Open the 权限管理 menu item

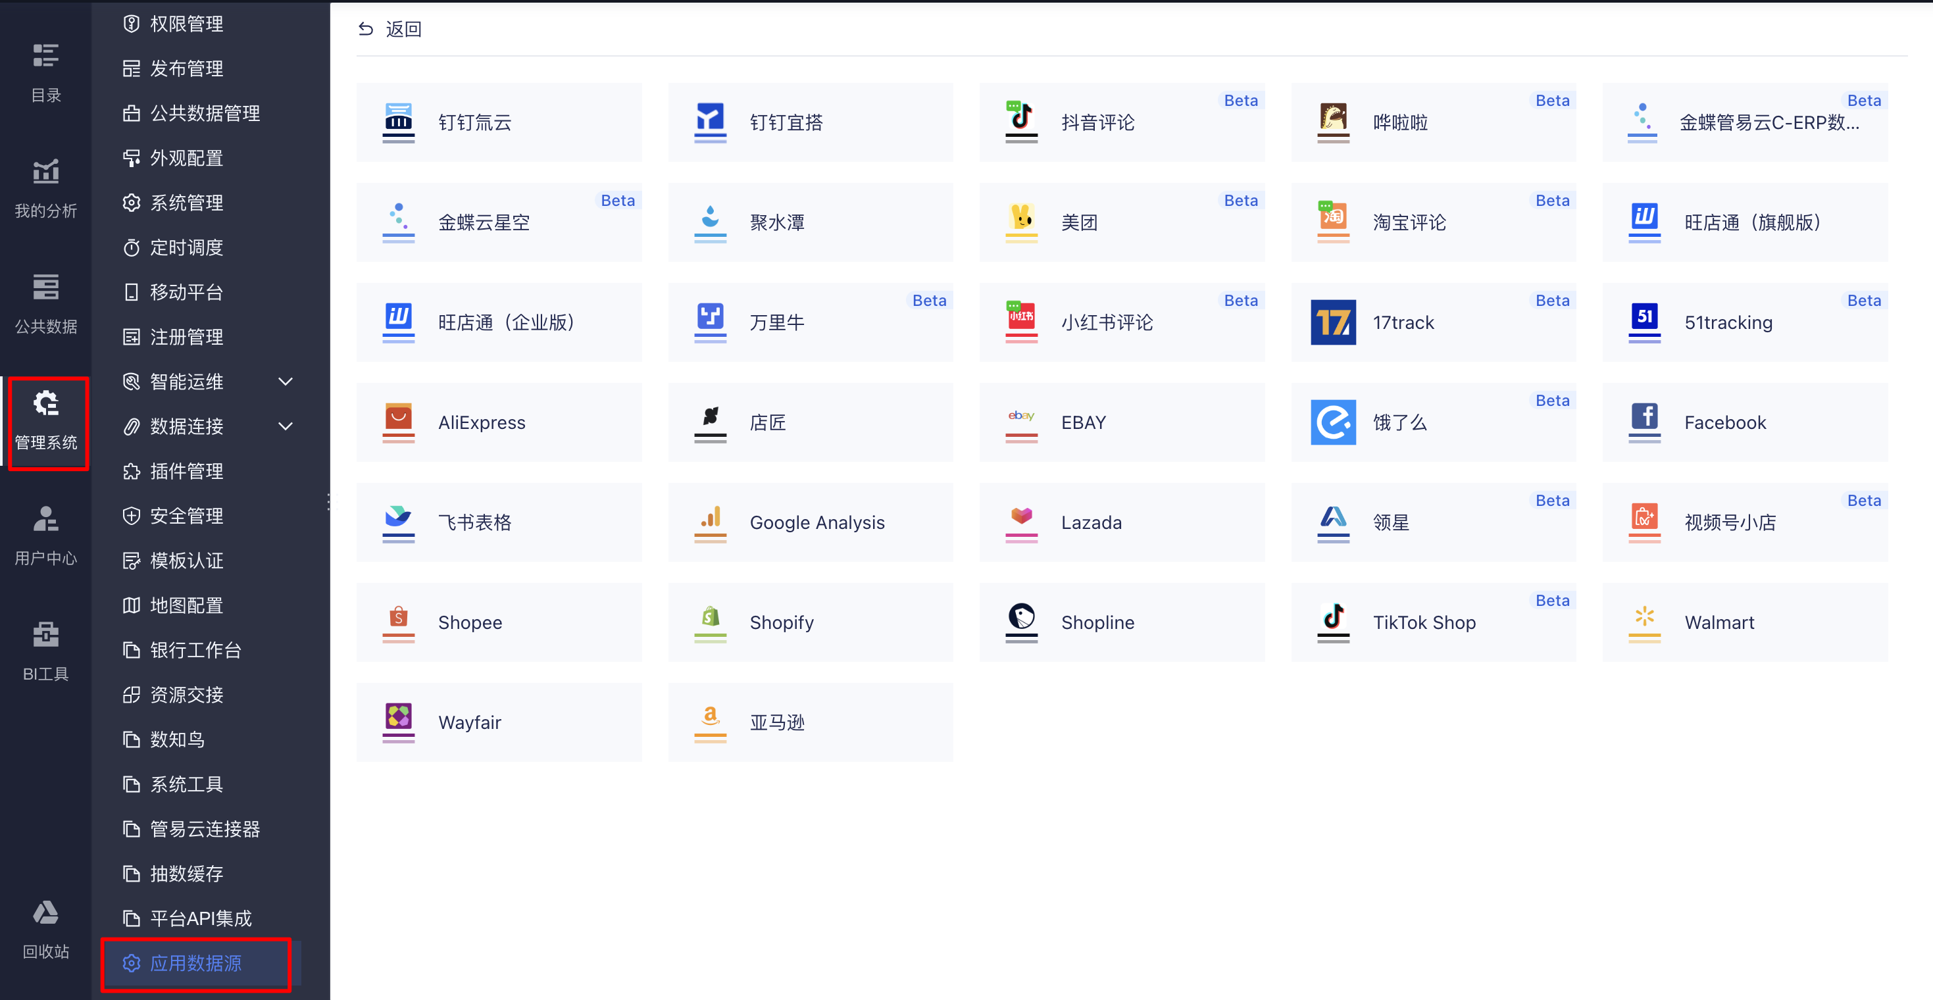pyautogui.click(x=186, y=24)
